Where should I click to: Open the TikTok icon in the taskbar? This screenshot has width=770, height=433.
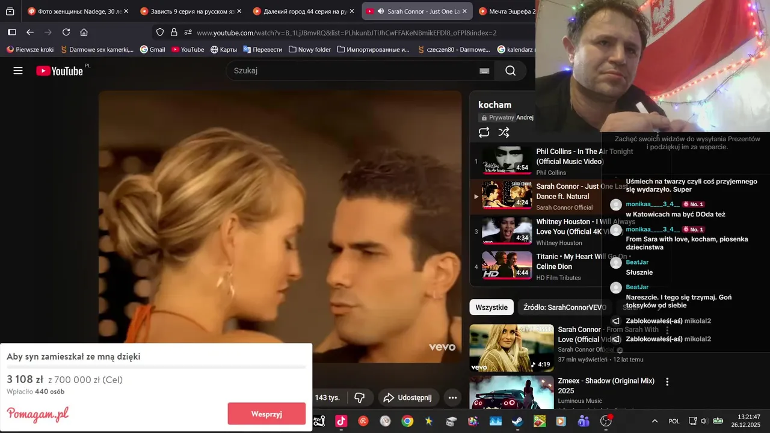[x=341, y=421]
